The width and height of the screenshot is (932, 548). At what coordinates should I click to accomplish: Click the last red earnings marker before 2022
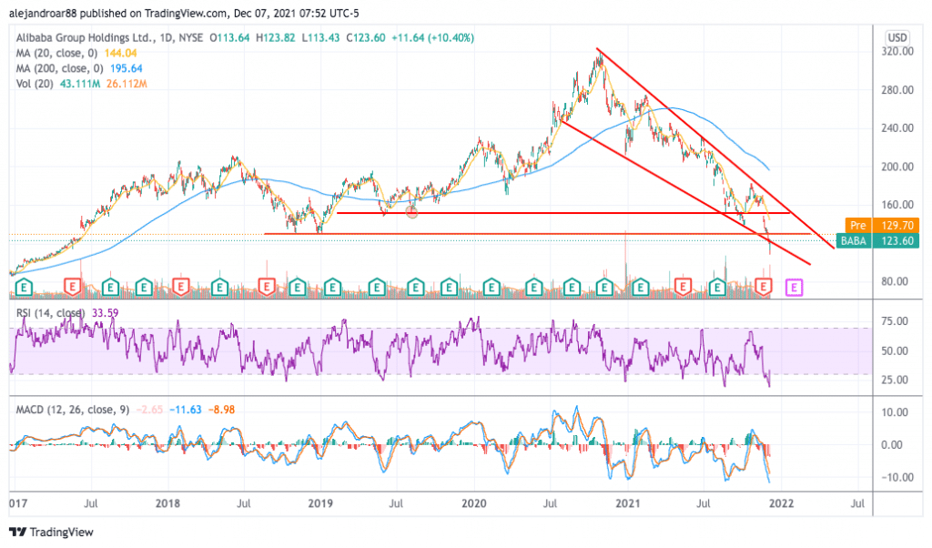764,288
